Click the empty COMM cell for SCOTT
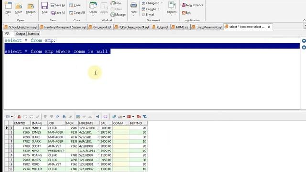Viewport: 306px width, 172px height. click(120, 146)
